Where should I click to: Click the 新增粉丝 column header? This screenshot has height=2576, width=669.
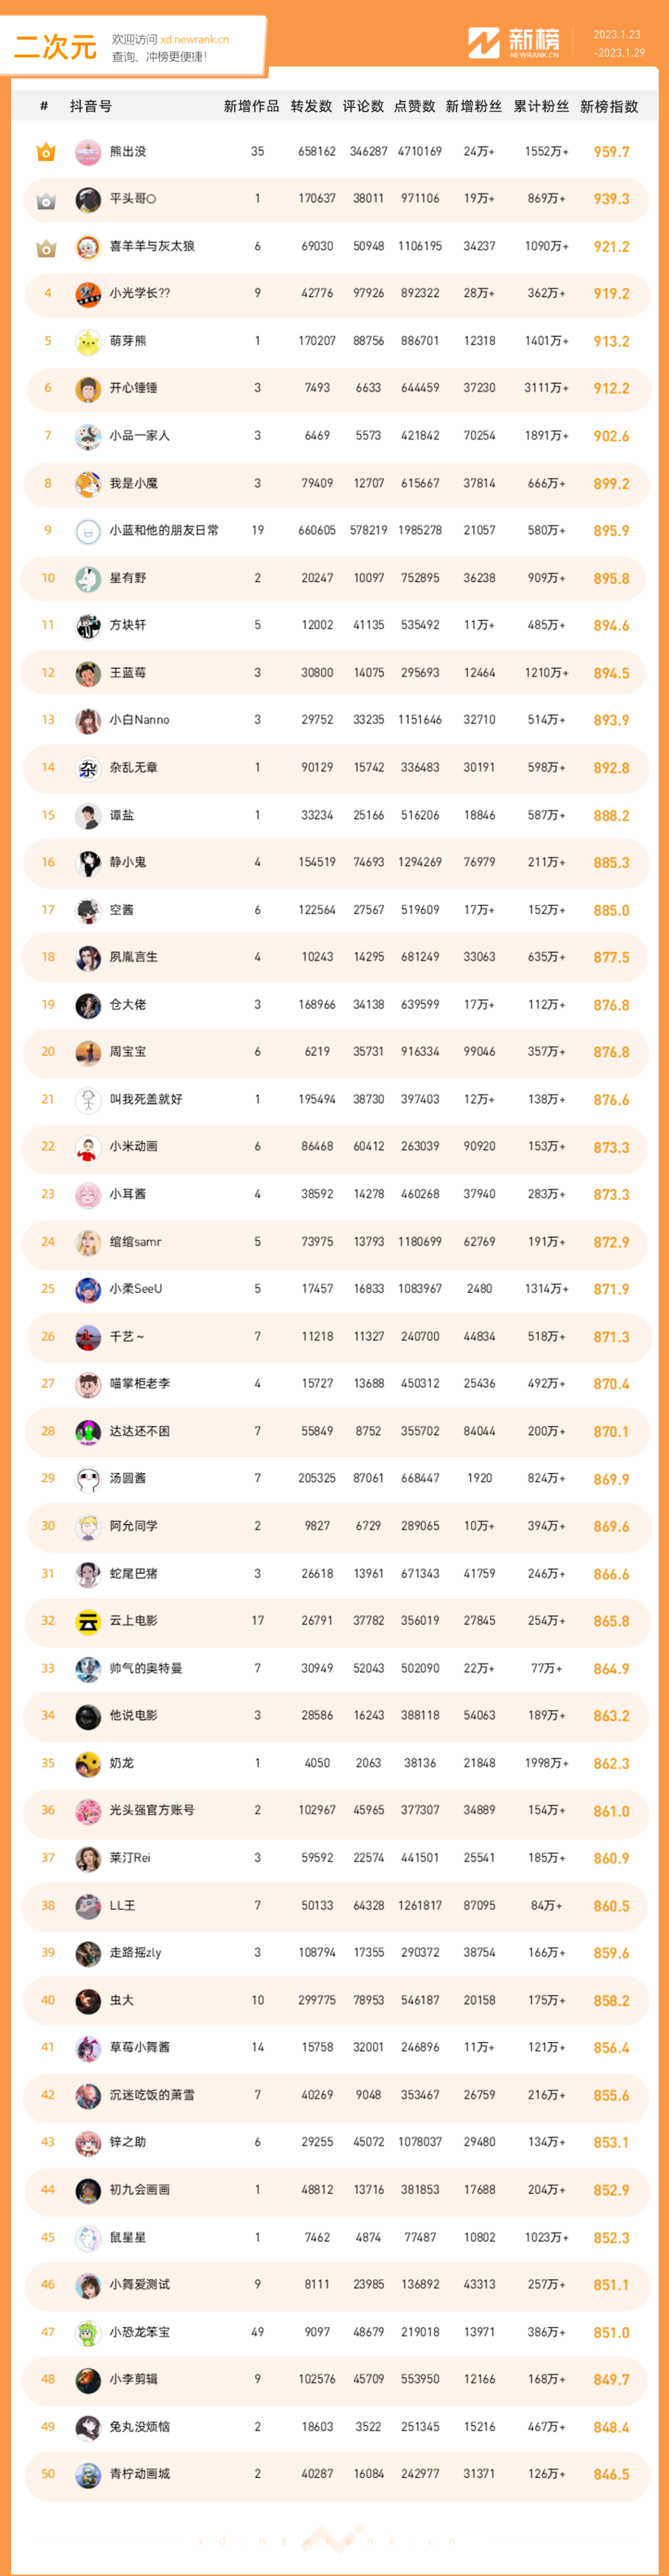[474, 106]
